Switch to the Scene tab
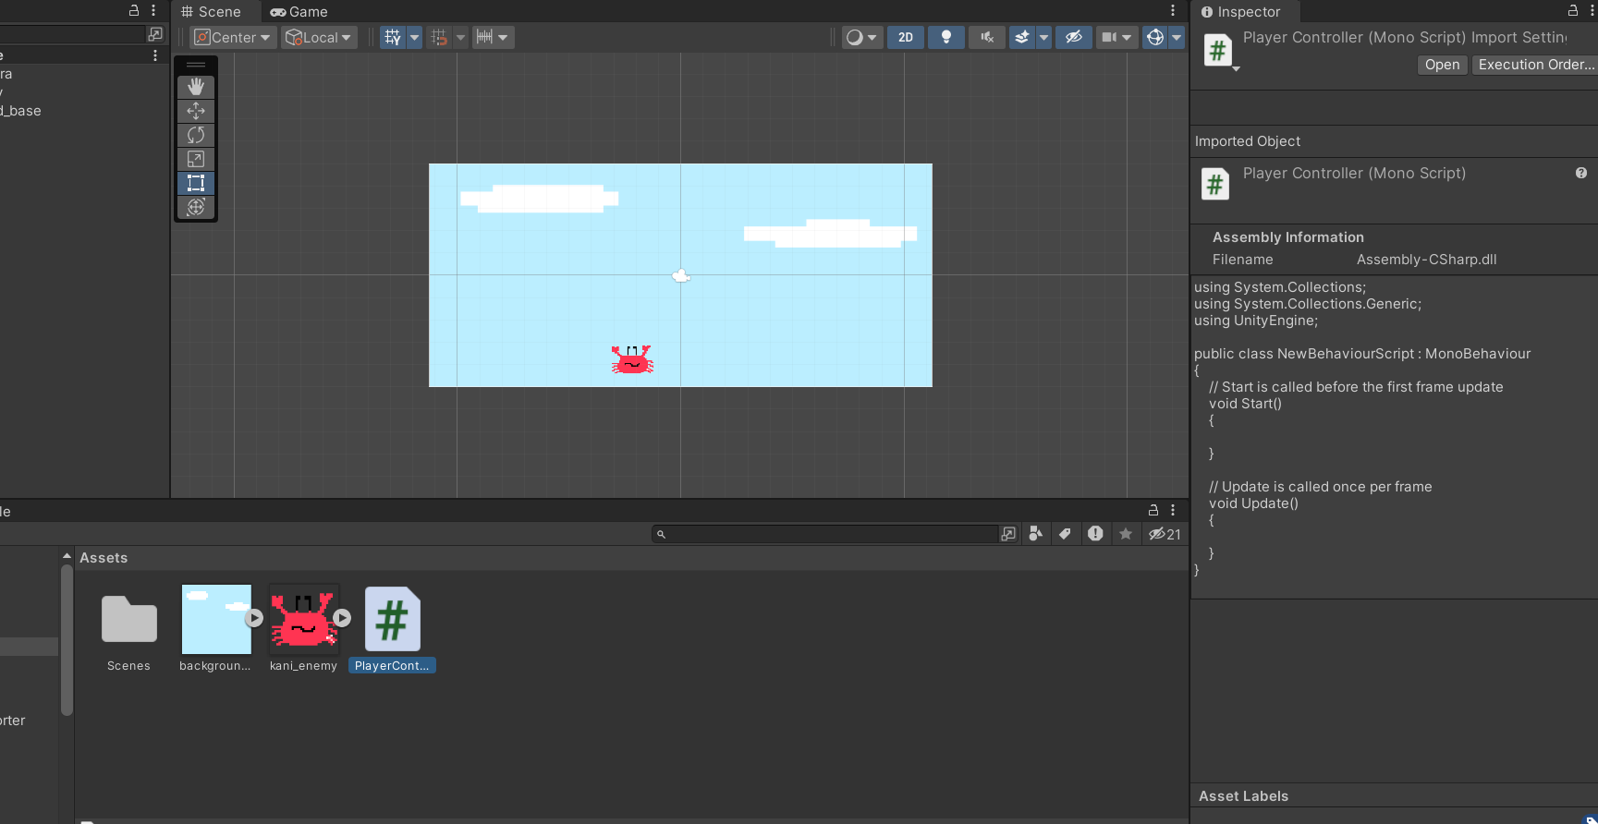The image size is (1598, 824). (211, 12)
